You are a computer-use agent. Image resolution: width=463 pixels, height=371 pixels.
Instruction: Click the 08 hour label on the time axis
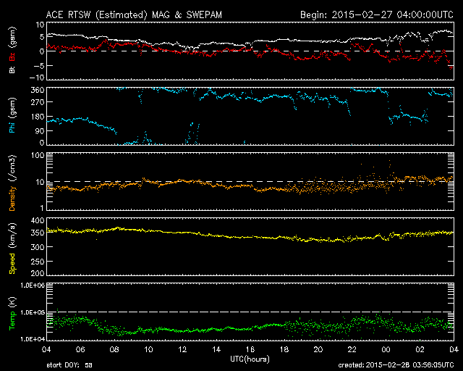114,349
